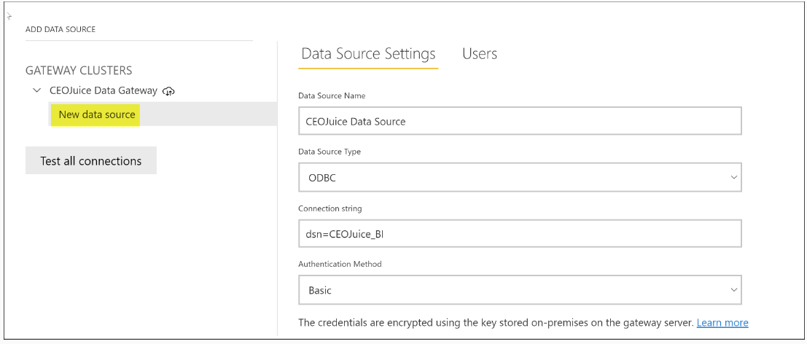Image resolution: width=807 pixels, height=344 pixels.
Task: Open the Authentication Method Basic dropdown
Action: pos(520,290)
